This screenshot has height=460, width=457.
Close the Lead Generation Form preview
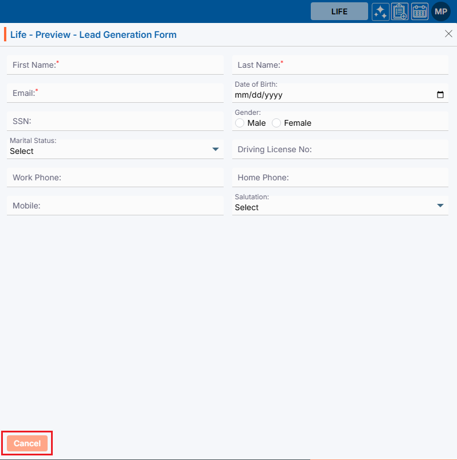(x=448, y=34)
